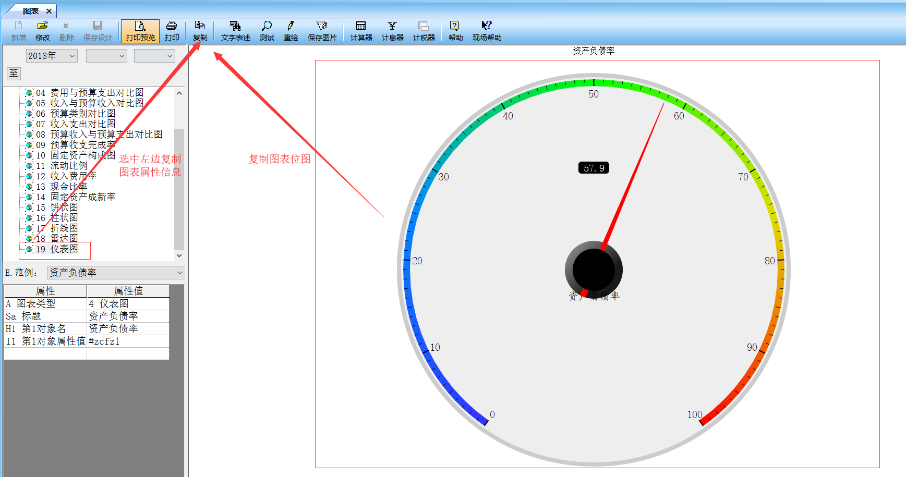Image resolution: width=906 pixels, height=477 pixels.
Task: Click the 复制 copy toolbar icon
Action: [200, 26]
